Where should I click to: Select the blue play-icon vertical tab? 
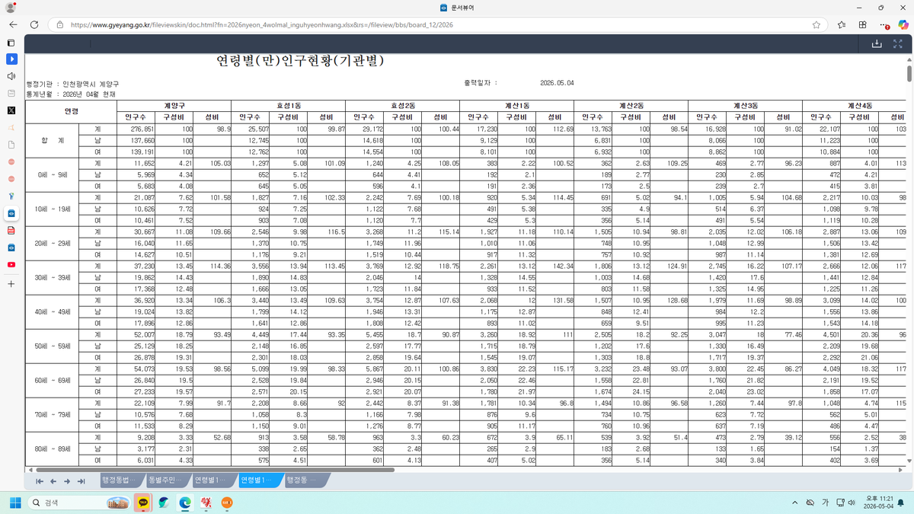point(11,59)
